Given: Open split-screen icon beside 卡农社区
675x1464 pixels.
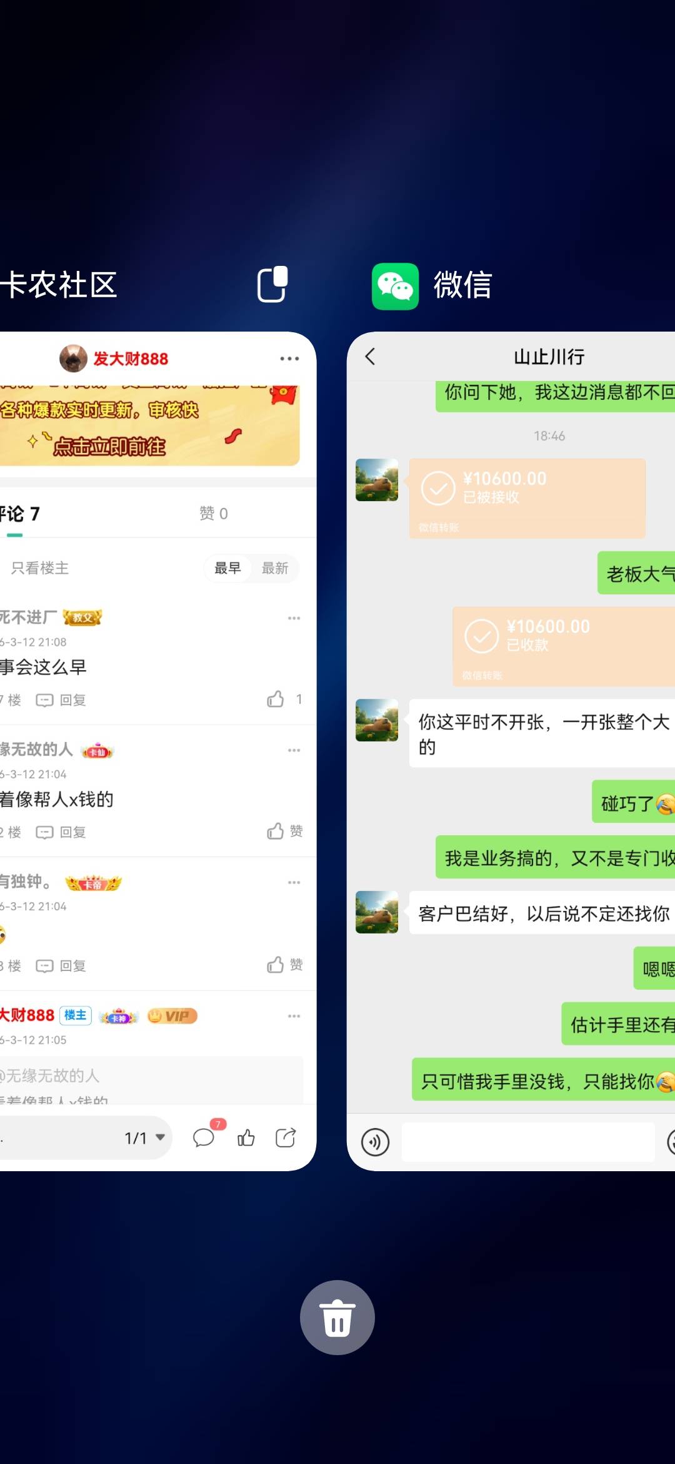Looking at the screenshot, I should coord(273,284).
